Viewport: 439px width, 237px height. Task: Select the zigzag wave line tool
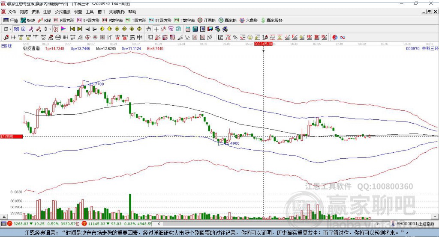point(187,38)
